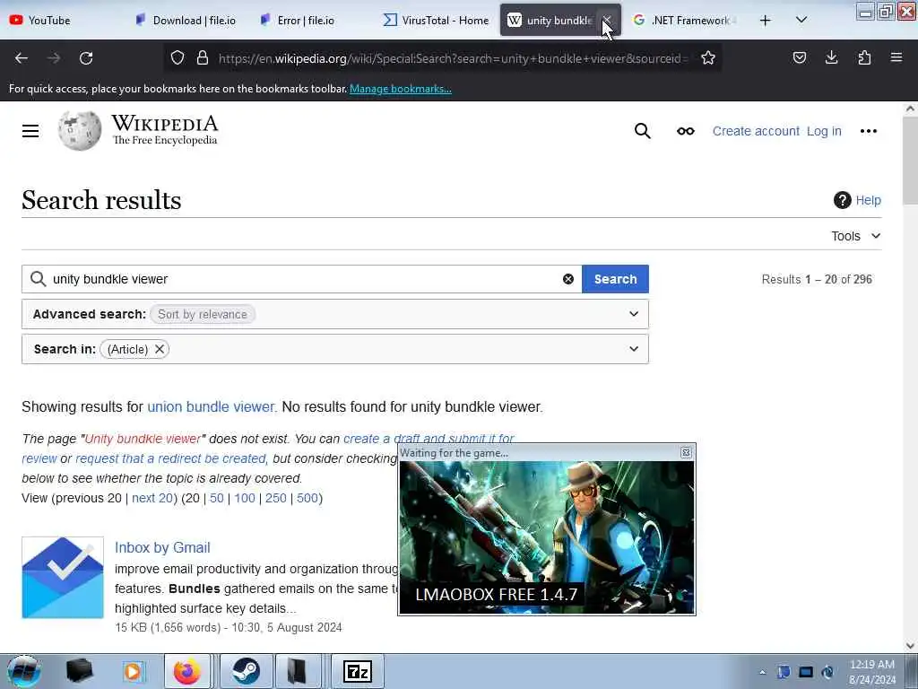Open Steam from the taskbar
Image resolution: width=918 pixels, height=689 pixels.
click(246, 671)
